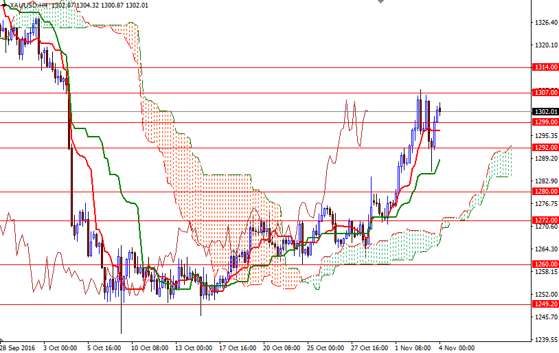Click the 10 Oct 08:00 time axis label
This screenshot has height=353, width=559.
(x=150, y=348)
